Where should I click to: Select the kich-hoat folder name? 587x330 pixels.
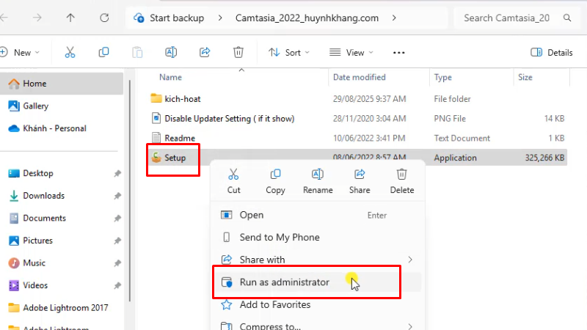click(182, 99)
